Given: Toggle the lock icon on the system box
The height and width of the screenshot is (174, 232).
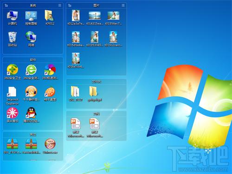Looking at the screenshot, I should (6, 6).
